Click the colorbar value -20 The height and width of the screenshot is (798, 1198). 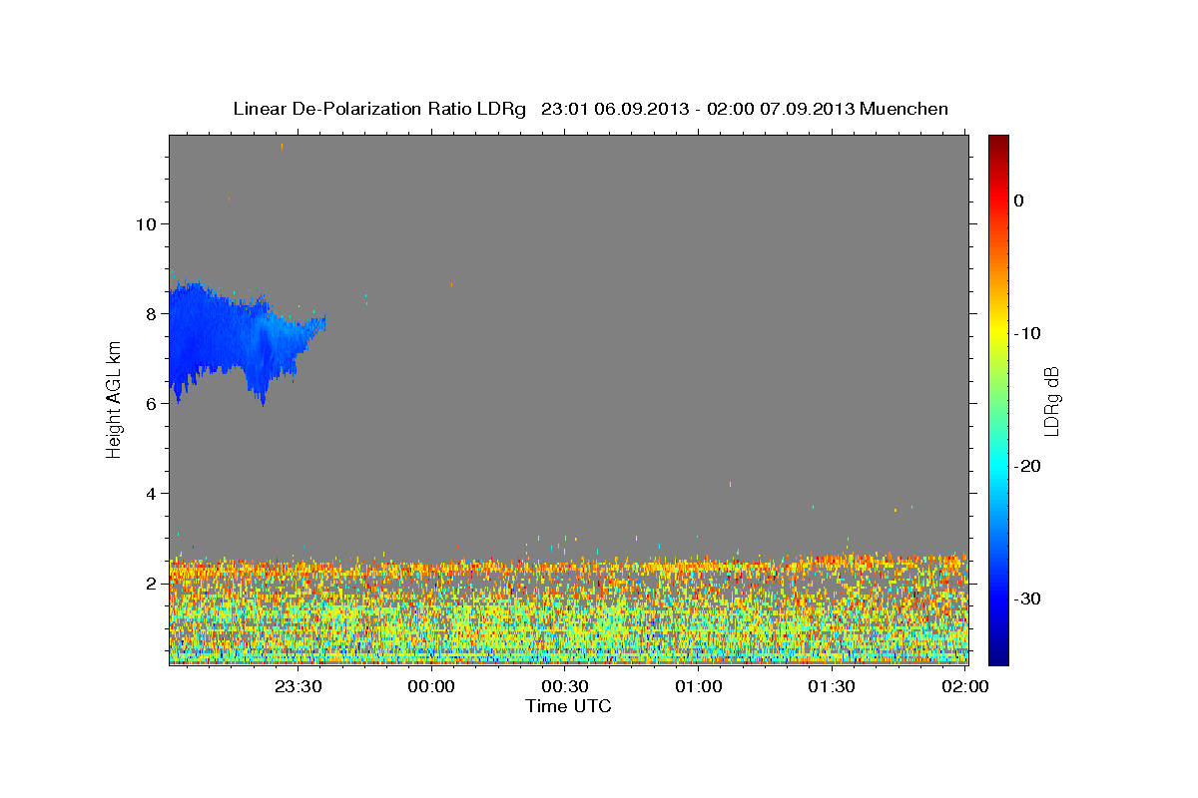coord(1028,466)
